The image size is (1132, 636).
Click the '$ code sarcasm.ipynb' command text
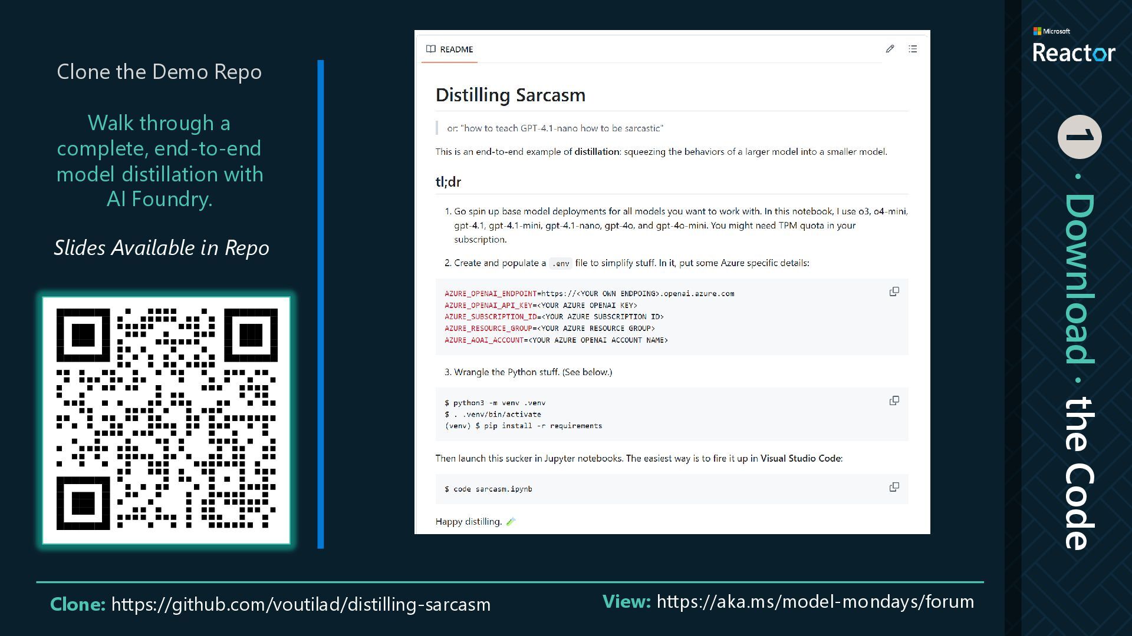pyautogui.click(x=488, y=489)
